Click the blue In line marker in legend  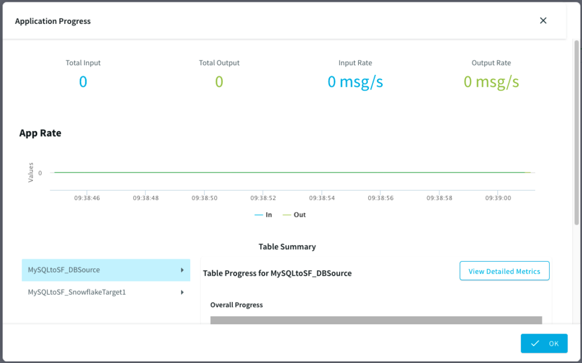point(259,214)
